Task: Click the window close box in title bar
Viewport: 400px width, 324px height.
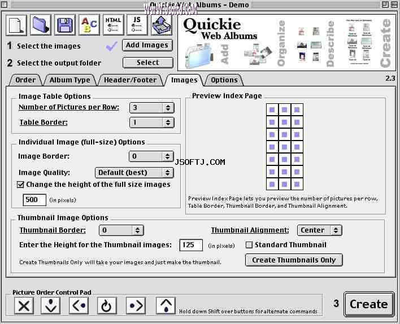Action: 5,5
